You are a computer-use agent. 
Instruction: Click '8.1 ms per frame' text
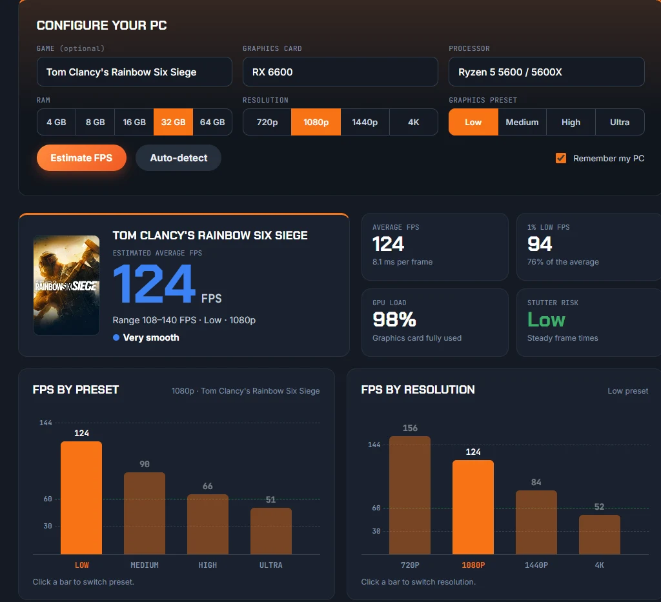pyautogui.click(x=403, y=261)
